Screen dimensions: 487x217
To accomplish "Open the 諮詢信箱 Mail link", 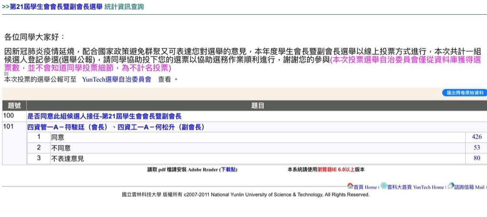I will point(469,187).
